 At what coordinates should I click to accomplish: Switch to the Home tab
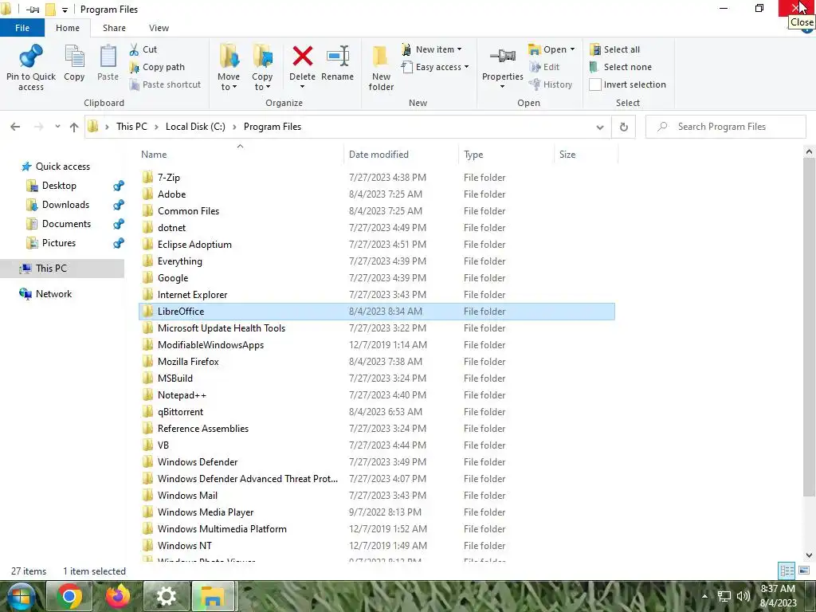click(x=68, y=28)
